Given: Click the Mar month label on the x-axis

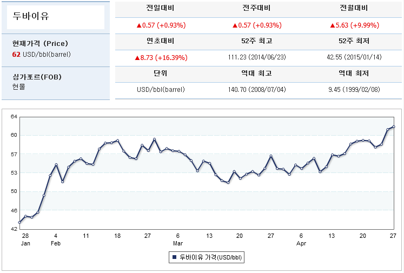Looking at the screenshot, I should pyautogui.click(x=177, y=244).
